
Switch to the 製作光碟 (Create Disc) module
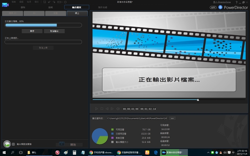tap(103, 7)
